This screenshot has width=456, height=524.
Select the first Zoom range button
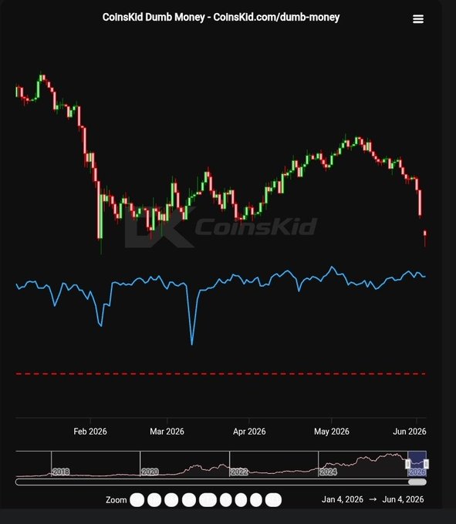point(137,500)
